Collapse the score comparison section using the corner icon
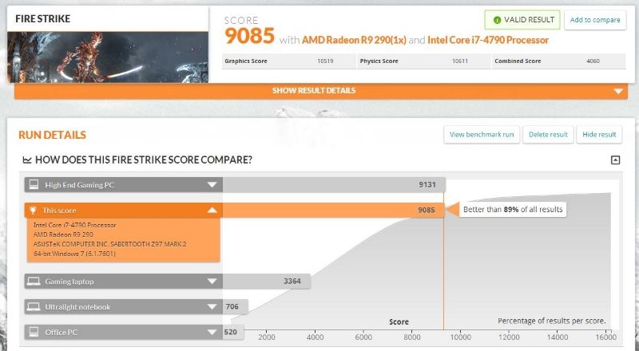 [615, 160]
